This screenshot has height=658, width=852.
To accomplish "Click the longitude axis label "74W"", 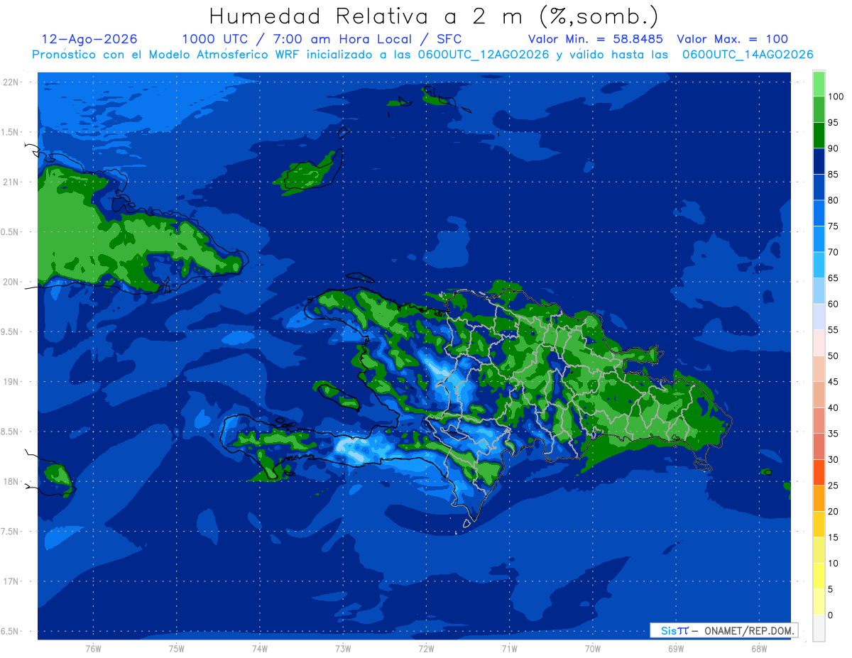I will coord(260,649).
